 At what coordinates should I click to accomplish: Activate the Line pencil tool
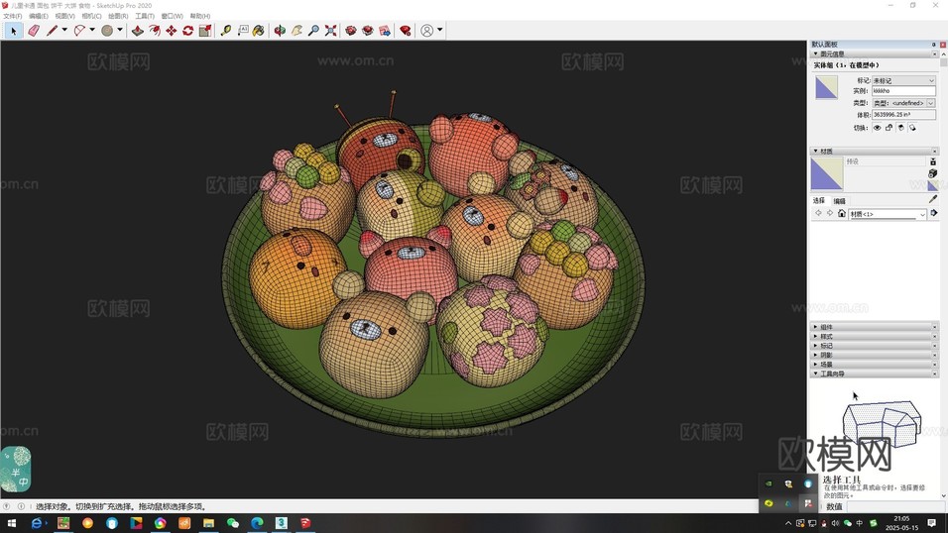pos(52,30)
